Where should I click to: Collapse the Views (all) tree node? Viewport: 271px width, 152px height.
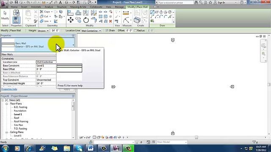coord(3,100)
